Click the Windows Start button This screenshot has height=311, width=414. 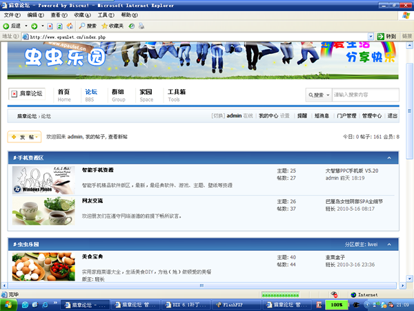pyautogui.click(x=8, y=305)
